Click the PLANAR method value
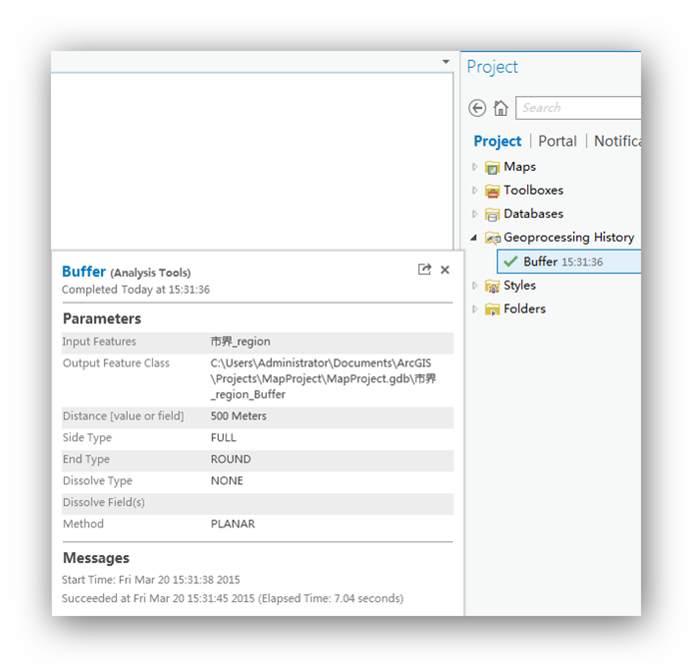 coord(233,524)
